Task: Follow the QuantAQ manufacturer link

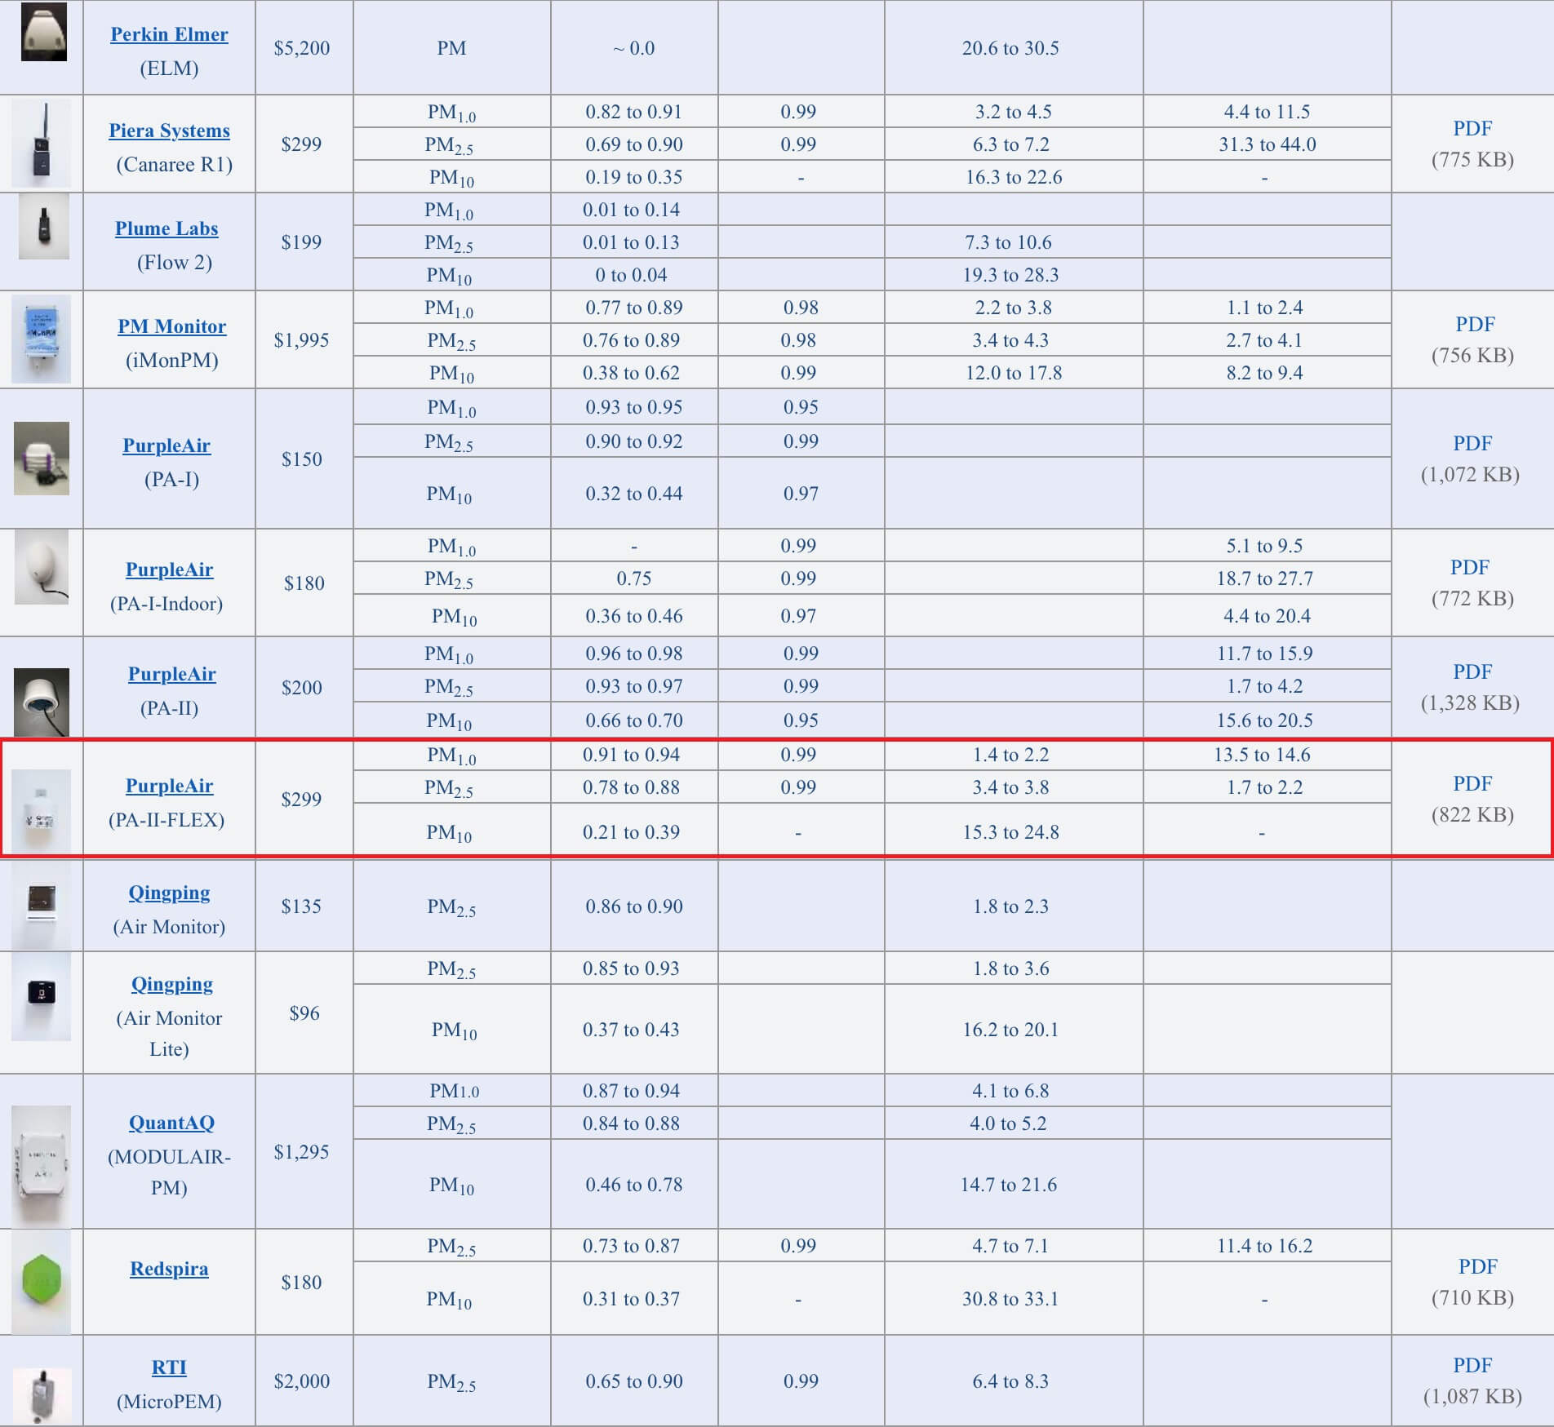Action: (171, 1123)
